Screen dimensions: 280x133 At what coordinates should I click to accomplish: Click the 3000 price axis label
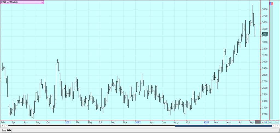pos(265,62)
